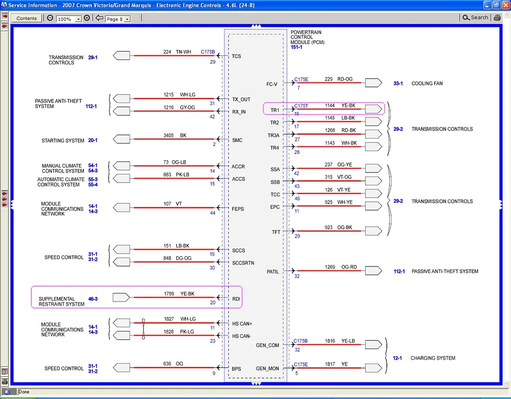The height and width of the screenshot is (399, 511).
Task: Click the POWERTRAIN CONTROL MODULE (PCM) title
Action: coord(307,37)
